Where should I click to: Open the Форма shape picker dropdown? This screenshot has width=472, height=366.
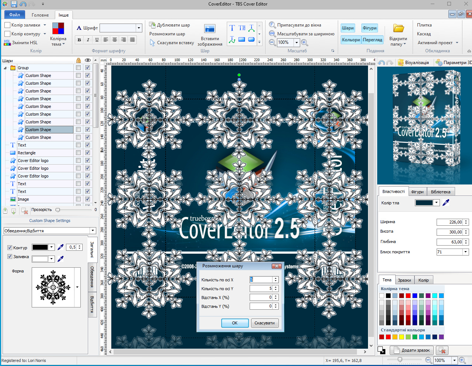point(77,287)
